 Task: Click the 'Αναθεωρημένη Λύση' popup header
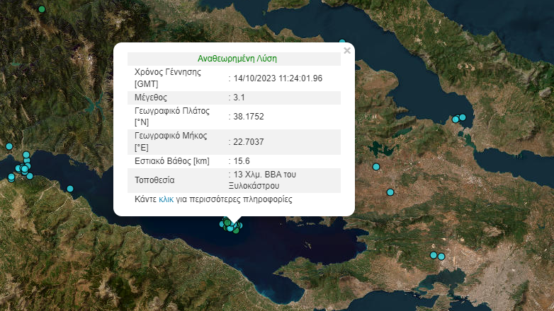pos(237,59)
